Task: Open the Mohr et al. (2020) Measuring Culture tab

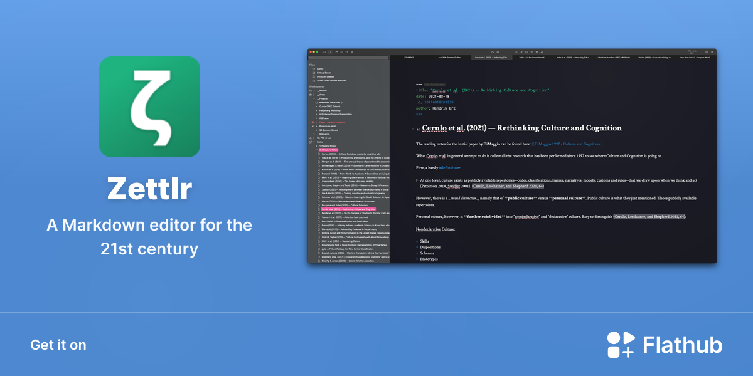Action: click(x=573, y=58)
